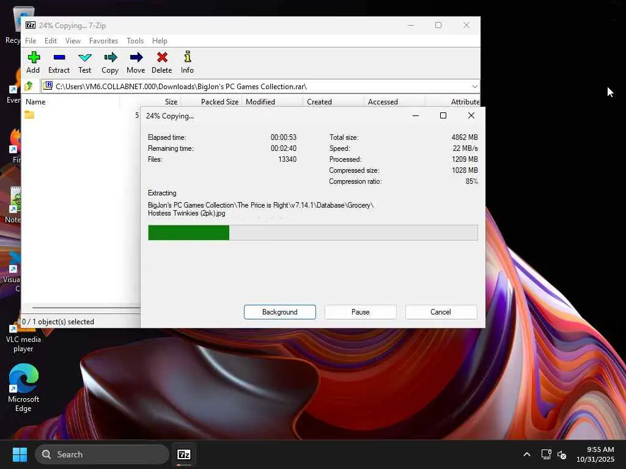
Task: Open the Tools menu
Action: coord(135,41)
